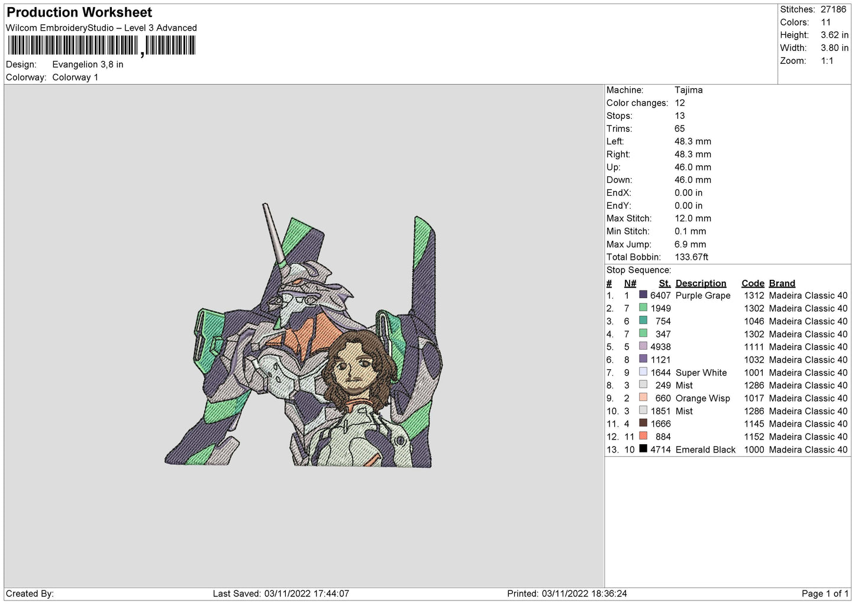
Task: Click the lilac swatch beside stitch count 4938
Action: tap(643, 346)
